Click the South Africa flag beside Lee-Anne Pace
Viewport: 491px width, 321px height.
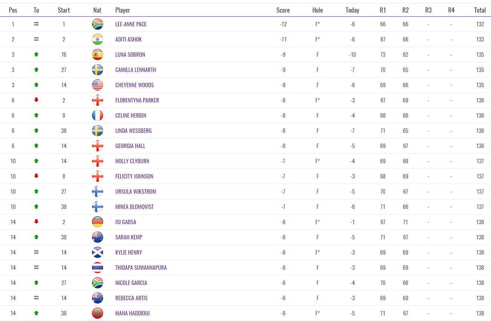(97, 24)
